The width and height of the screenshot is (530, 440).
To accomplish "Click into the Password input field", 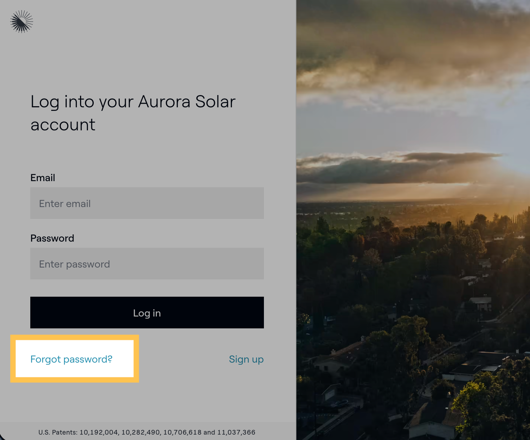I will [x=147, y=264].
